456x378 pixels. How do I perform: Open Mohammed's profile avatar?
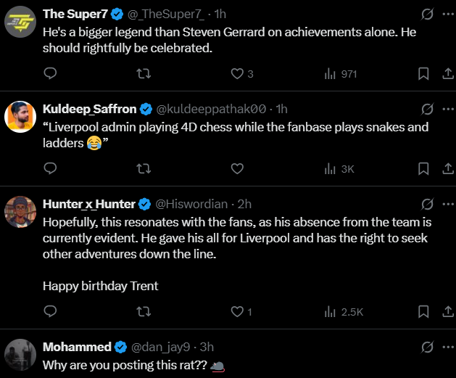point(21,356)
